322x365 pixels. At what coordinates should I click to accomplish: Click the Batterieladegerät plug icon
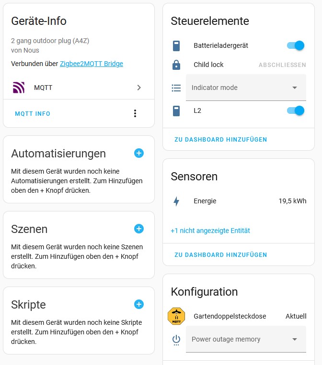click(x=176, y=46)
